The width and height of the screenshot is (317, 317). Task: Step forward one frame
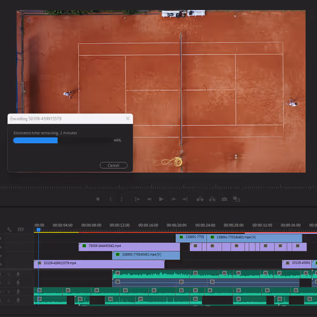click(174, 199)
